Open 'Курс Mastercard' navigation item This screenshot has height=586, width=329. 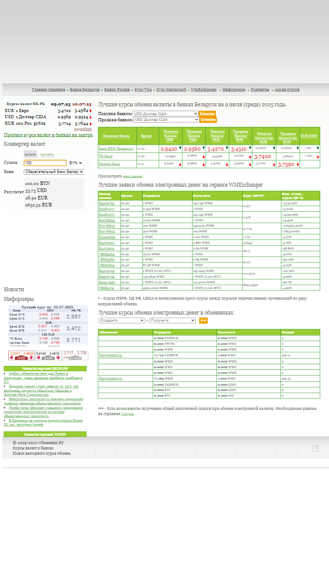coord(171,90)
